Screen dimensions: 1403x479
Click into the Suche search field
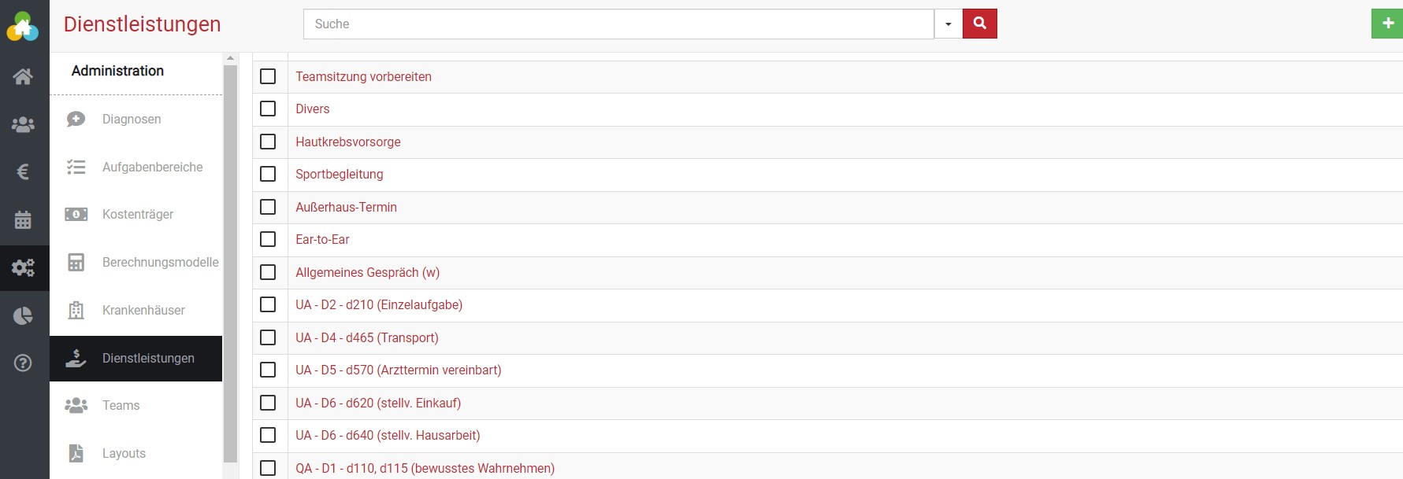coord(618,24)
